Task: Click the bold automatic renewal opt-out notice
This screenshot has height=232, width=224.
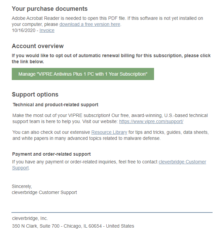Action: (111, 59)
